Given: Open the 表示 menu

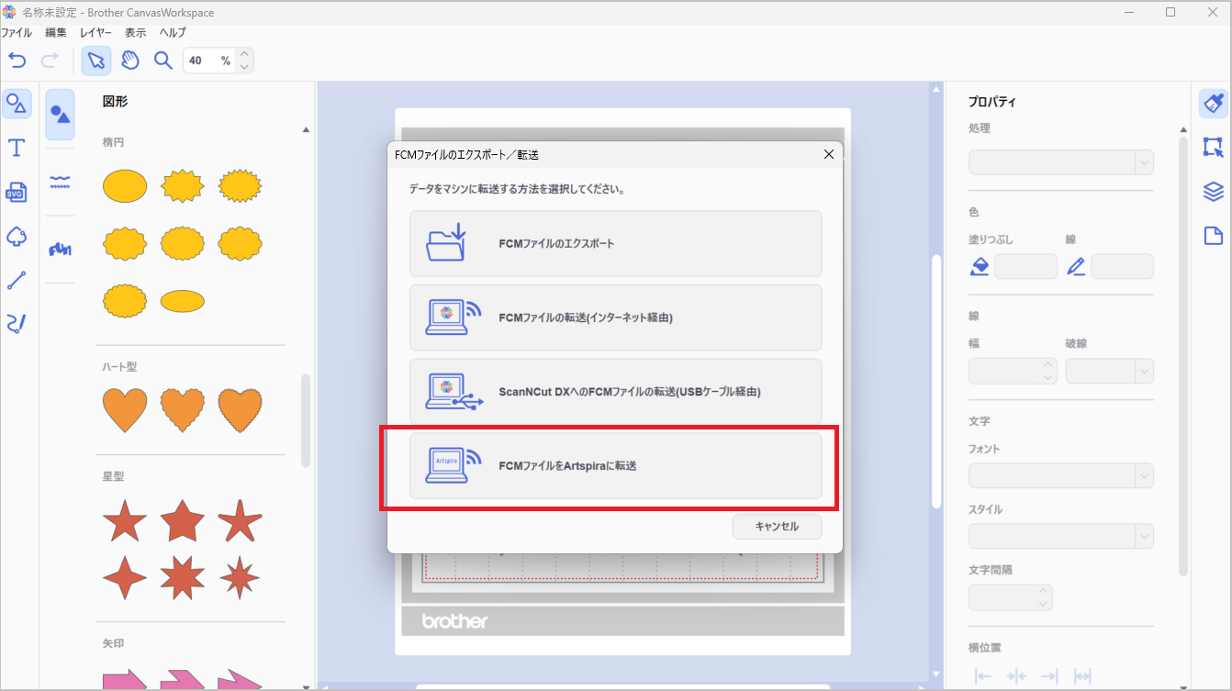Looking at the screenshot, I should (x=135, y=32).
